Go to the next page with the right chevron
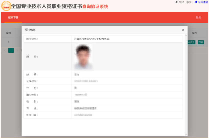 tap(17, 50)
